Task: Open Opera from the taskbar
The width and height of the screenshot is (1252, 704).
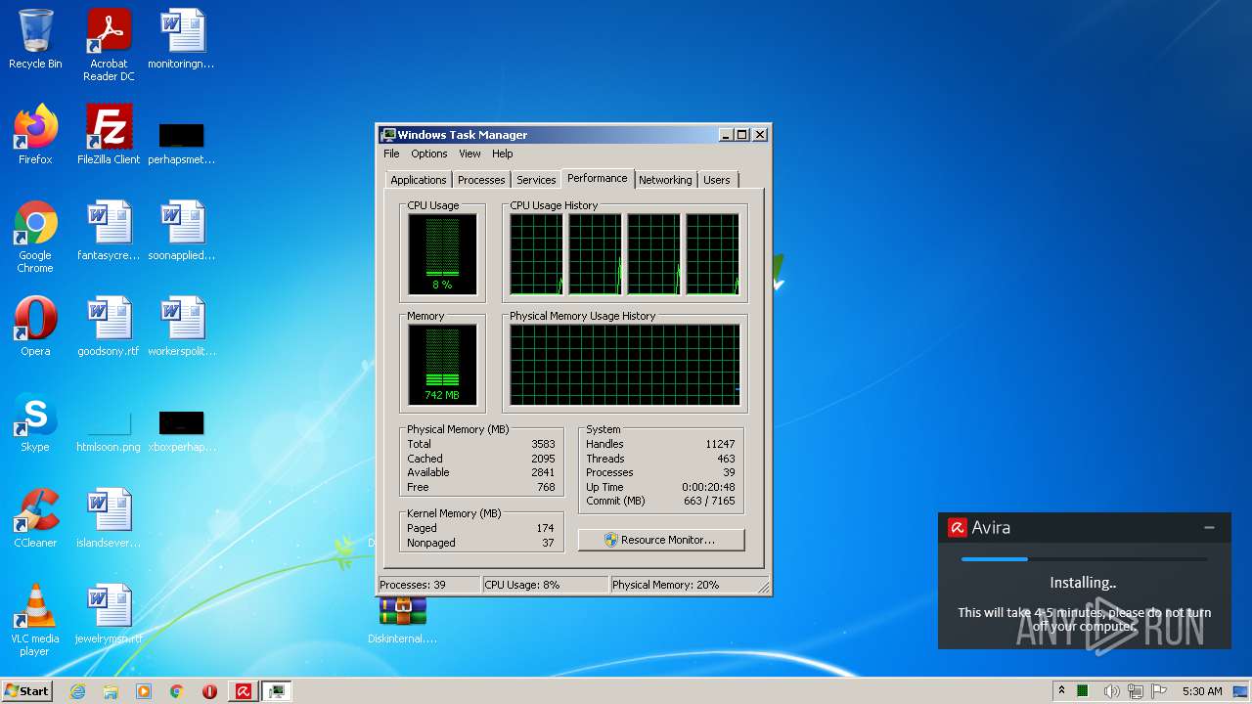Action: (209, 691)
